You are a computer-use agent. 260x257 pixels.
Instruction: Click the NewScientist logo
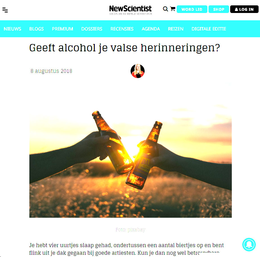click(131, 10)
